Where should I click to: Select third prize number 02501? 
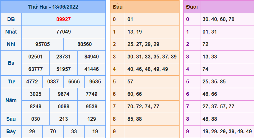point(35,57)
